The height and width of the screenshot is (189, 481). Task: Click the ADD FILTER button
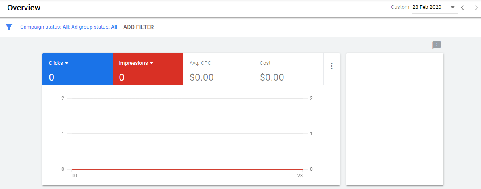[x=138, y=27]
